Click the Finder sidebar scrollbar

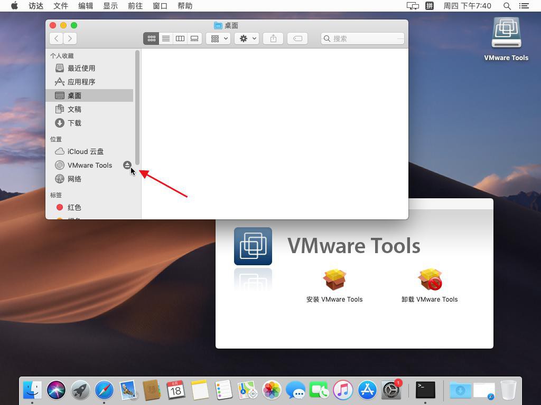pos(137,108)
